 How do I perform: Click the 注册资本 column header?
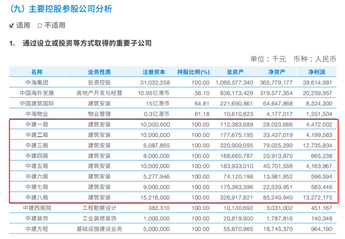pyautogui.click(x=154, y=72)
